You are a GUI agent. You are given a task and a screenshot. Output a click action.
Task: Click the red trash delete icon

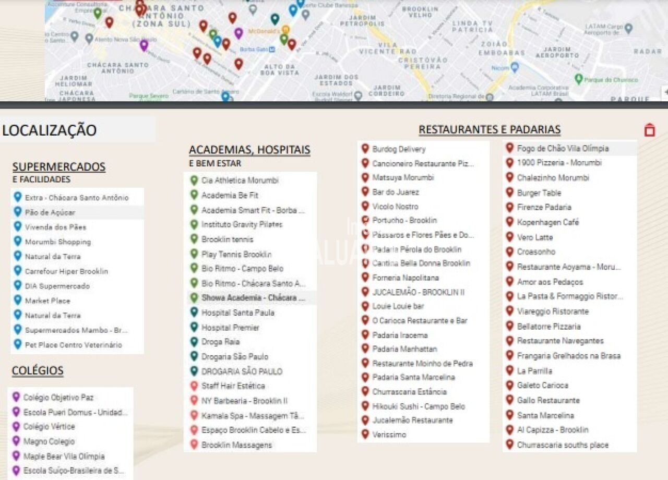[649, 130]
